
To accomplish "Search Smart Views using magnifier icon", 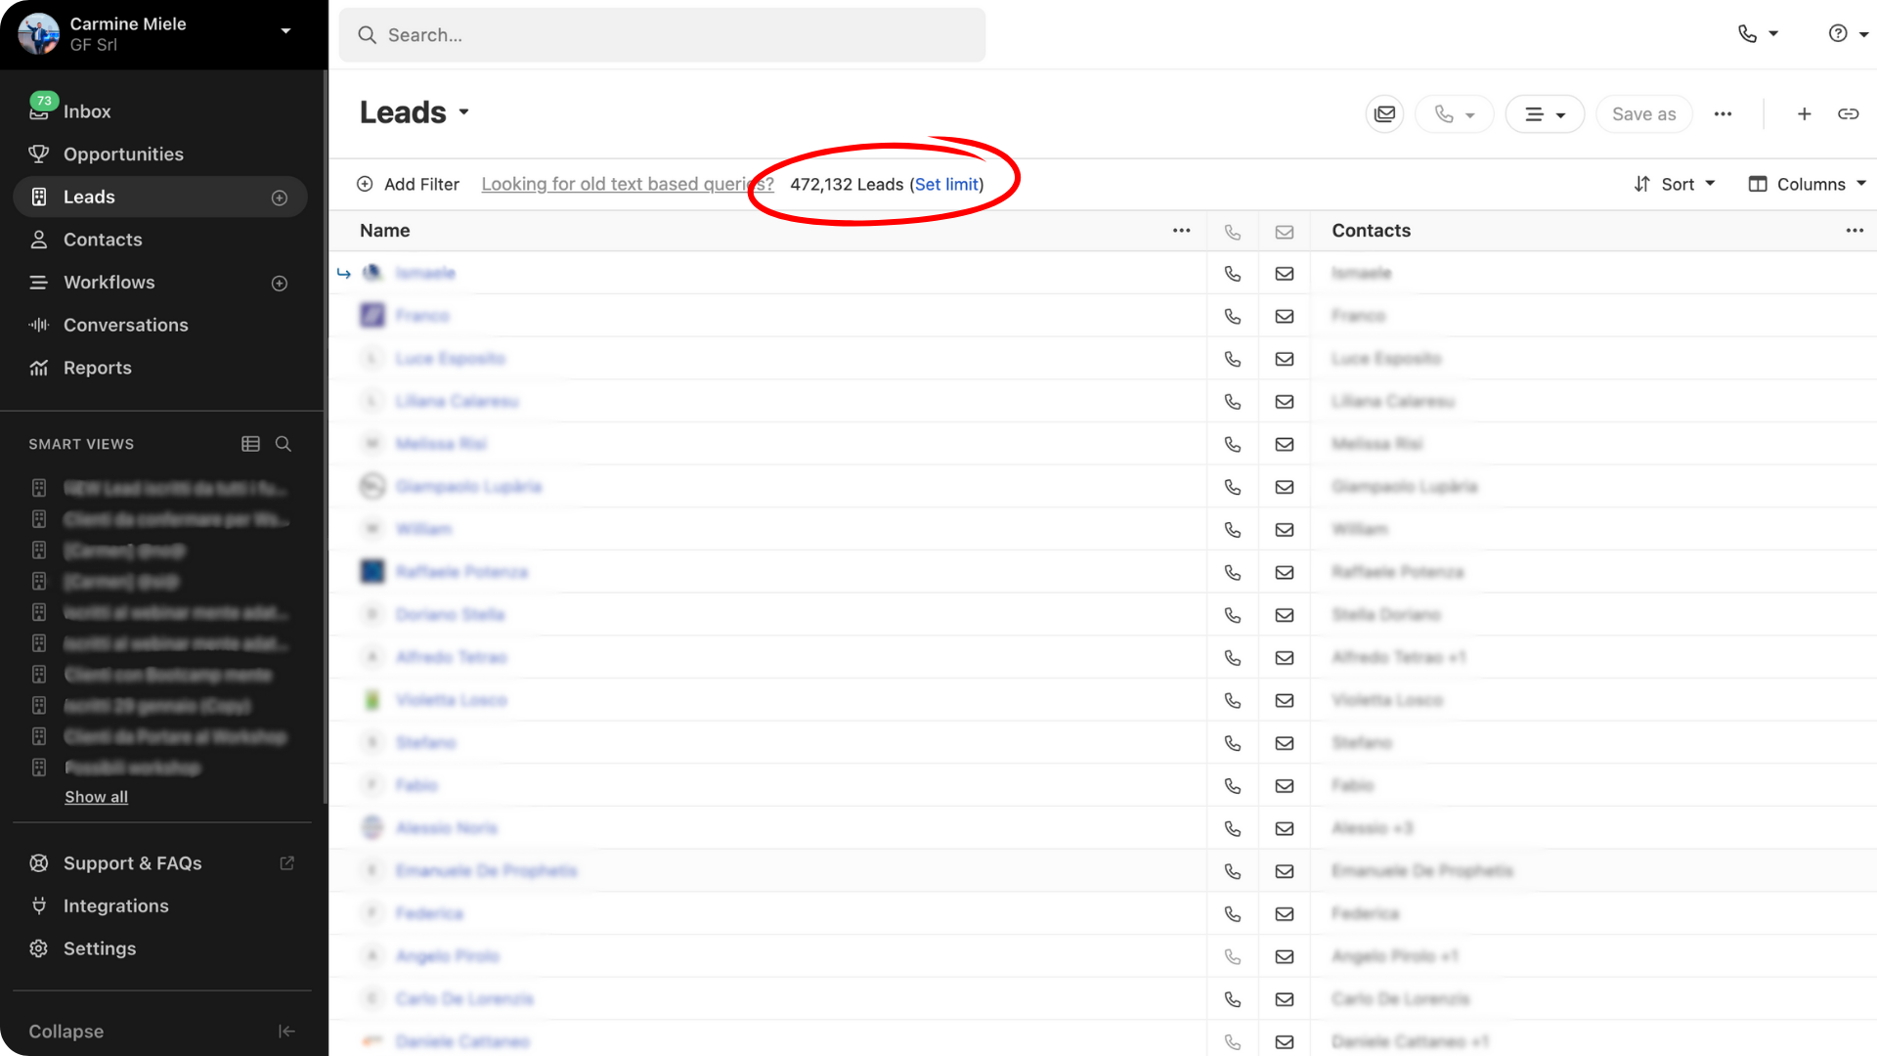I will [x=284, y=444].
